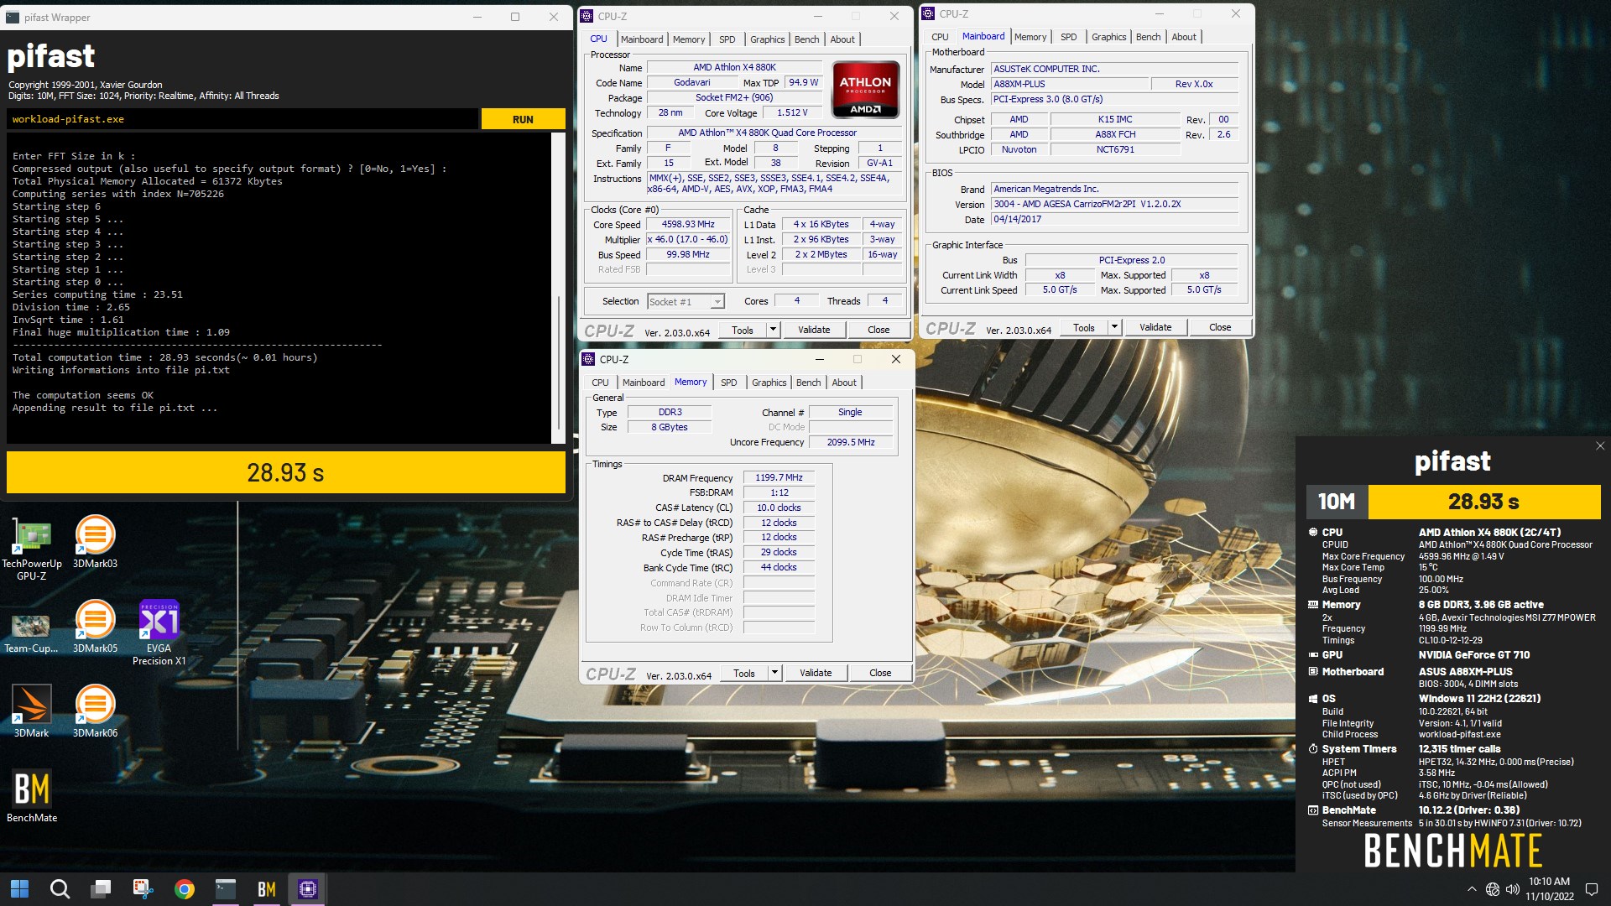This screenshot has height=906, width=1611.
Task: Click the taskbar clock showing 10:10 AM
Action: pos(1549,889)
